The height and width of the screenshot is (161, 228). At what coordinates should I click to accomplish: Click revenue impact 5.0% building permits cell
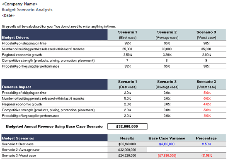pyautogui.click(x=127, y=98)
